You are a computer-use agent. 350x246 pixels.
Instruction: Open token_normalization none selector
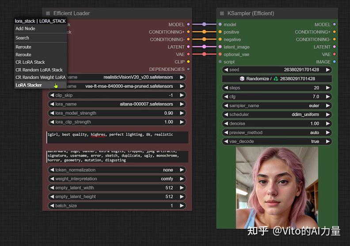pyautogui.click(x=117, y=170)
